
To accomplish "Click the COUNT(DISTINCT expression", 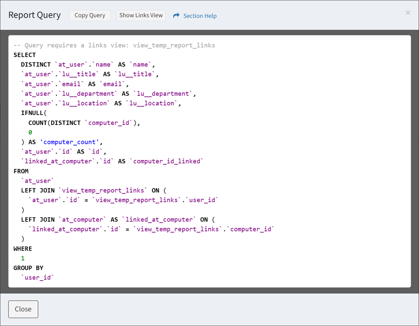I will click(x=54, y=123).
